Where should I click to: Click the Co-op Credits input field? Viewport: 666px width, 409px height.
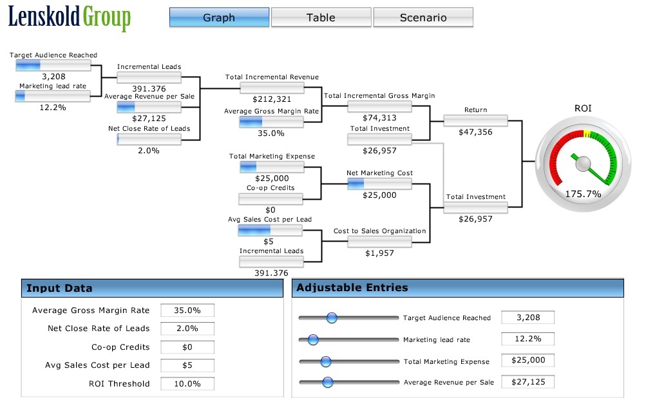click(187, 347)
